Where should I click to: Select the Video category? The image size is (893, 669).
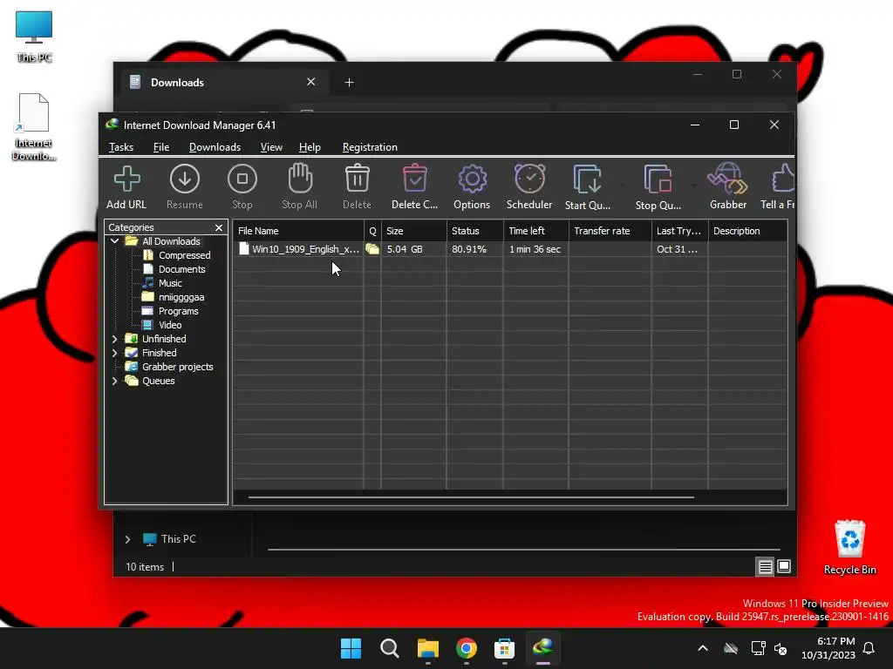click(x=170, y=325)
